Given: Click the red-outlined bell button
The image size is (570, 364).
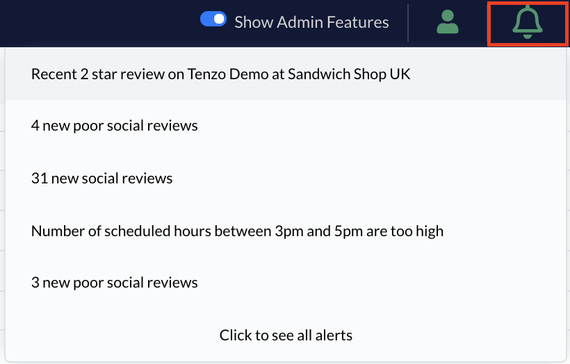Looking at the screenshot, I should pyautogui.click(x=528, y=22).
